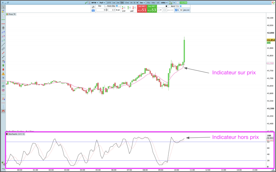Screen dimensions: 276x172
Task: Uncheck the S stop checkbox
Action: [176, 10]
